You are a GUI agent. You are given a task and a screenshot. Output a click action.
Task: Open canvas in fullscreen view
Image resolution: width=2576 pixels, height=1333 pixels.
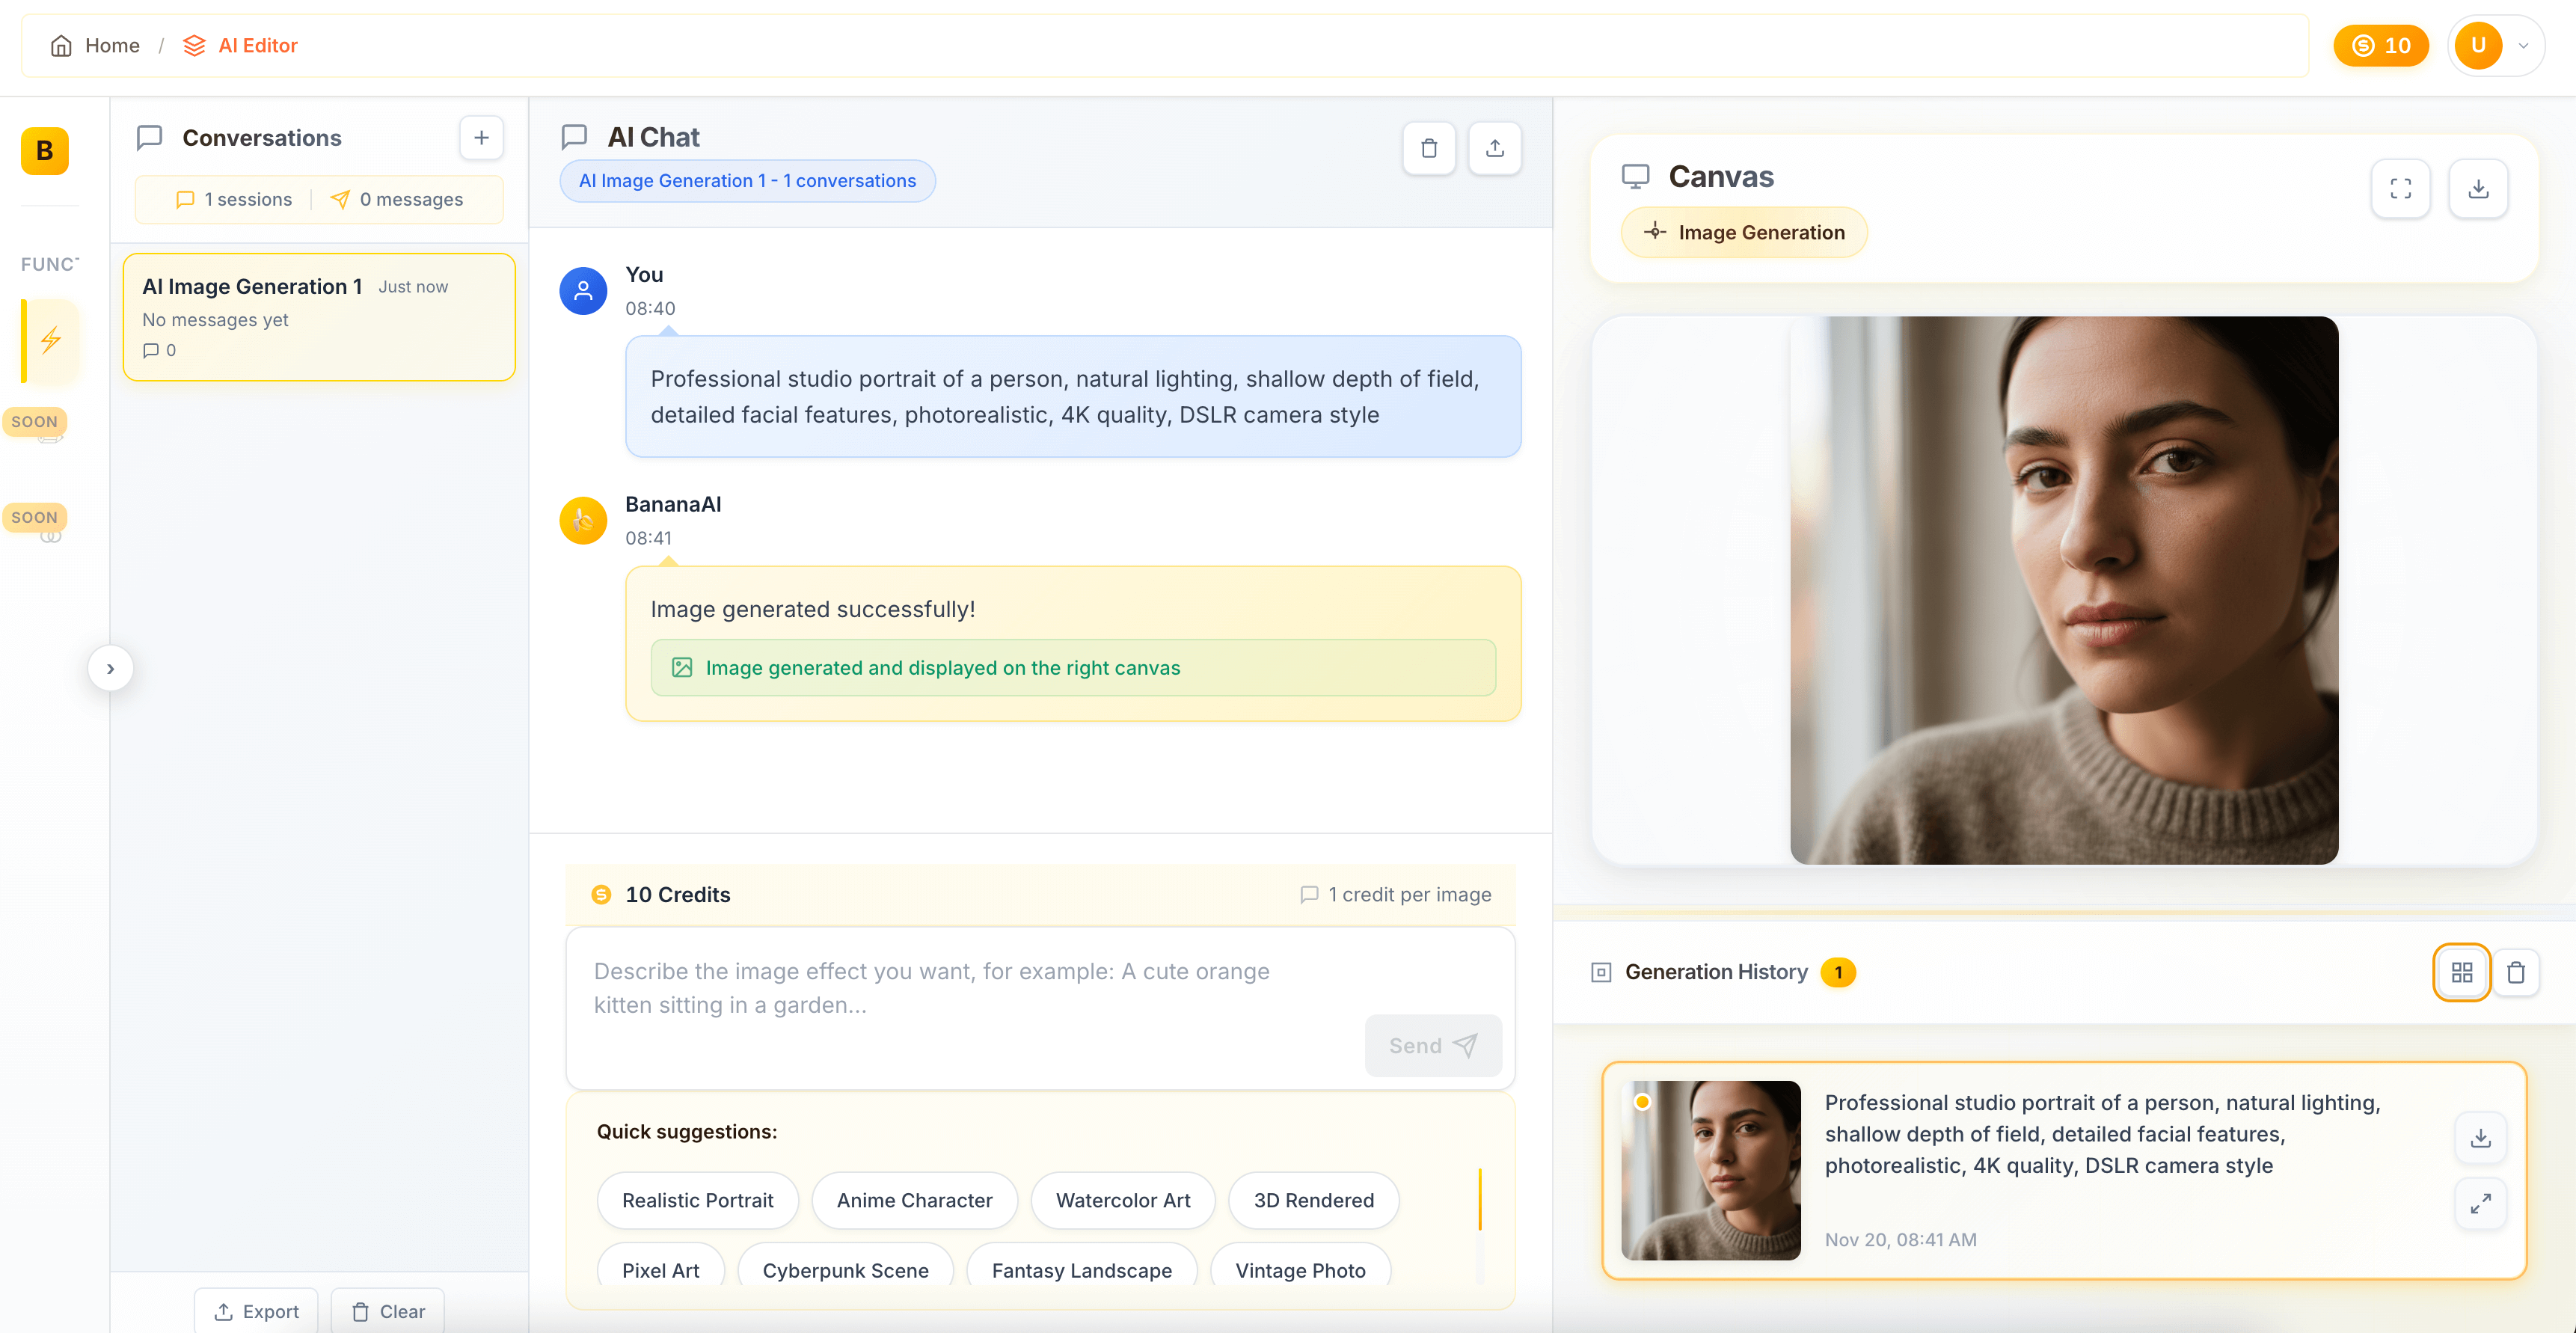pyautogui.click(x=2400, y=188)
